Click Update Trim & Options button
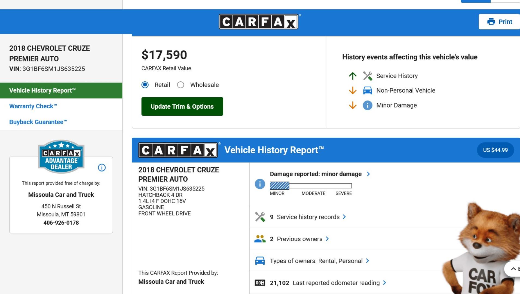Image resolution: width=520 pixels, height=294 pixels. point(182,106)
